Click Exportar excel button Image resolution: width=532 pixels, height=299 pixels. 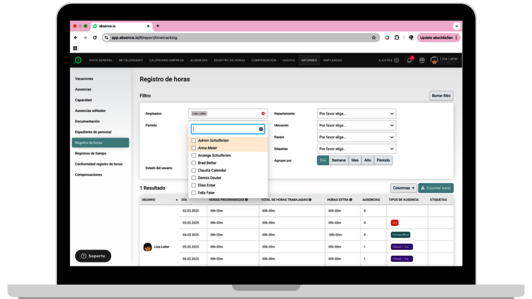(436, 188)
